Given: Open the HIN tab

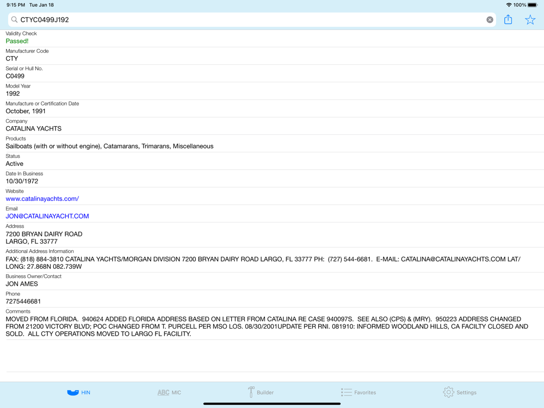Looking at the screenshot, I should point(79,392).
